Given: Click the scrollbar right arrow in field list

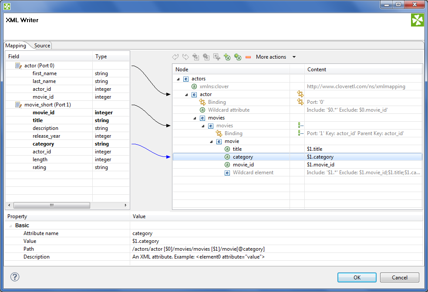Looking at the screenshot, I should tap(125, 205).
